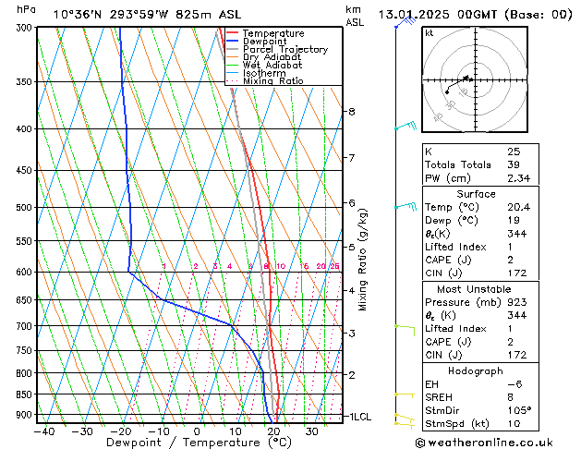Click the hodograph 'kt' unit label

click(x=430, y=32)
